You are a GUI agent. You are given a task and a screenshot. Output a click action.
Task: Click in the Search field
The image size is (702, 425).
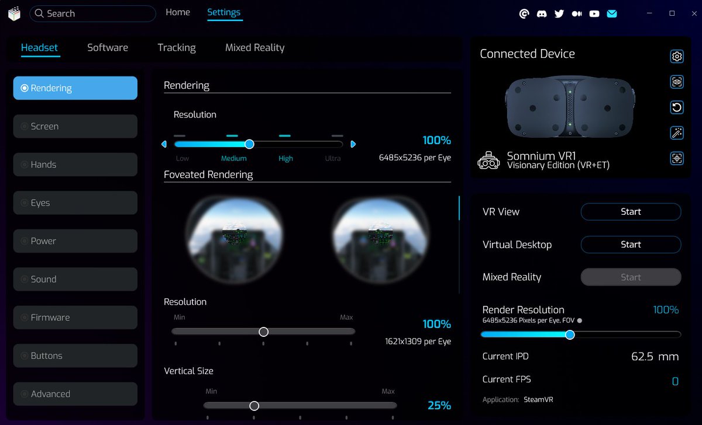[92, 13]
